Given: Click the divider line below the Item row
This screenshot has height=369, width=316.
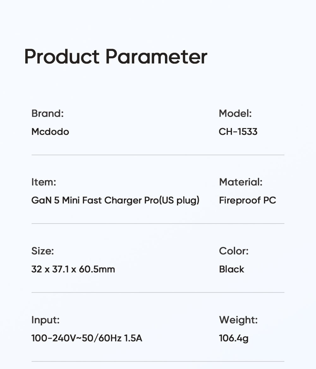Looking at the screenshot, I should 158,224.
